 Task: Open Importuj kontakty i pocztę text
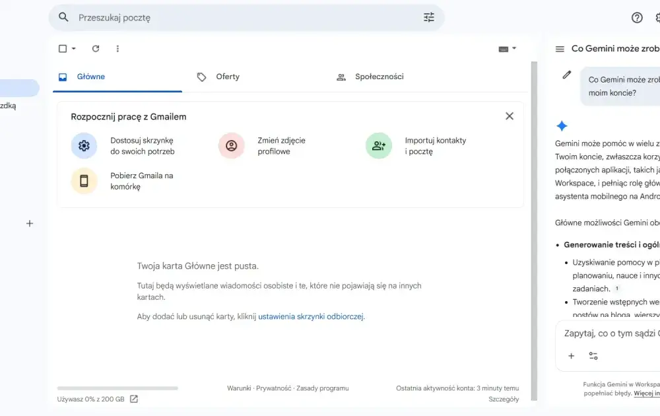tap(436, 146)
